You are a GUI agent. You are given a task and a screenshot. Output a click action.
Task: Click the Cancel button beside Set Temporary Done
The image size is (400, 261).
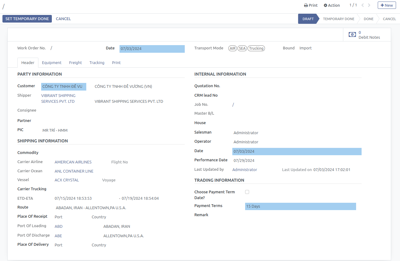tap(63, 19)
